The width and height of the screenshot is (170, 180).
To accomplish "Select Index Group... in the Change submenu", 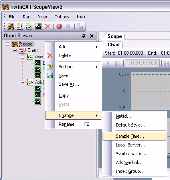I will point(134,171).
